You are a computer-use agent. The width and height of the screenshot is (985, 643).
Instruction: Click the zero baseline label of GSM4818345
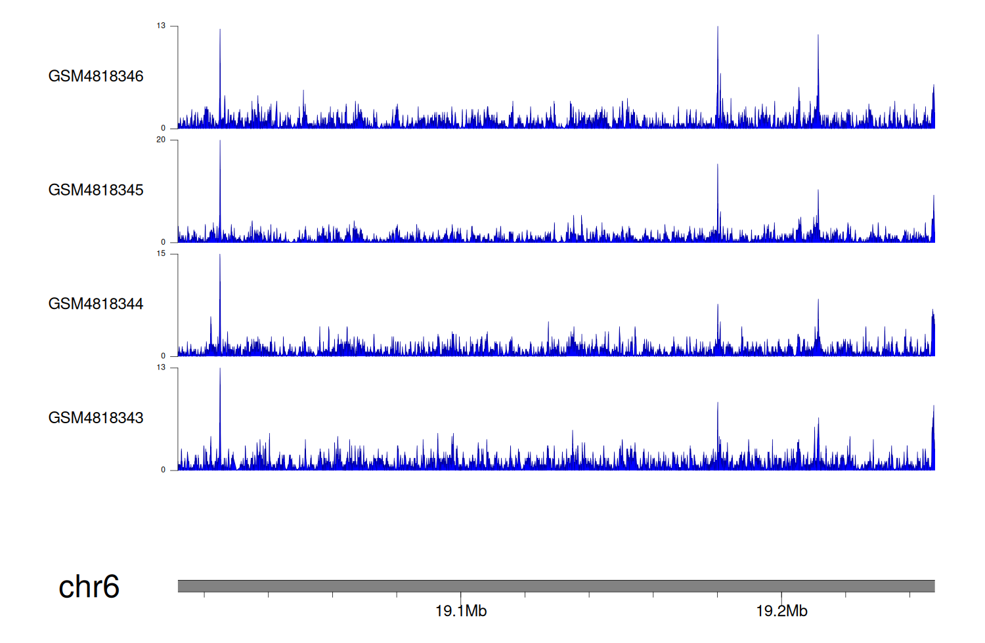pos(164,242)
